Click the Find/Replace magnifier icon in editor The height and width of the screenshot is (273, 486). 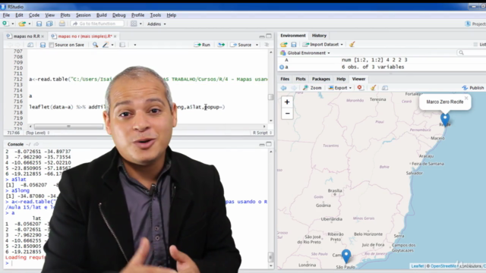[x=95, y=45]
